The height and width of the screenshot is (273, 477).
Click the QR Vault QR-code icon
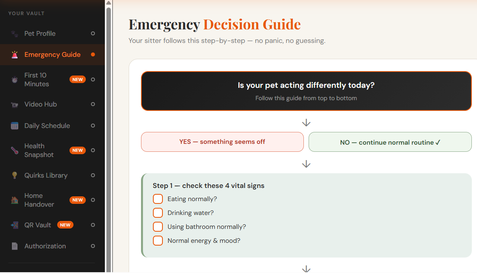click(14, 225)
